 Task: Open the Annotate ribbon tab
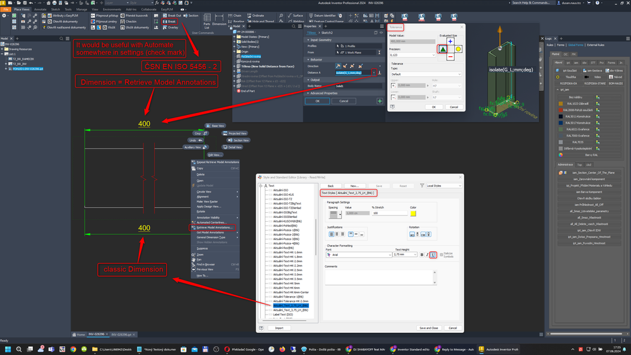point(40,9)
